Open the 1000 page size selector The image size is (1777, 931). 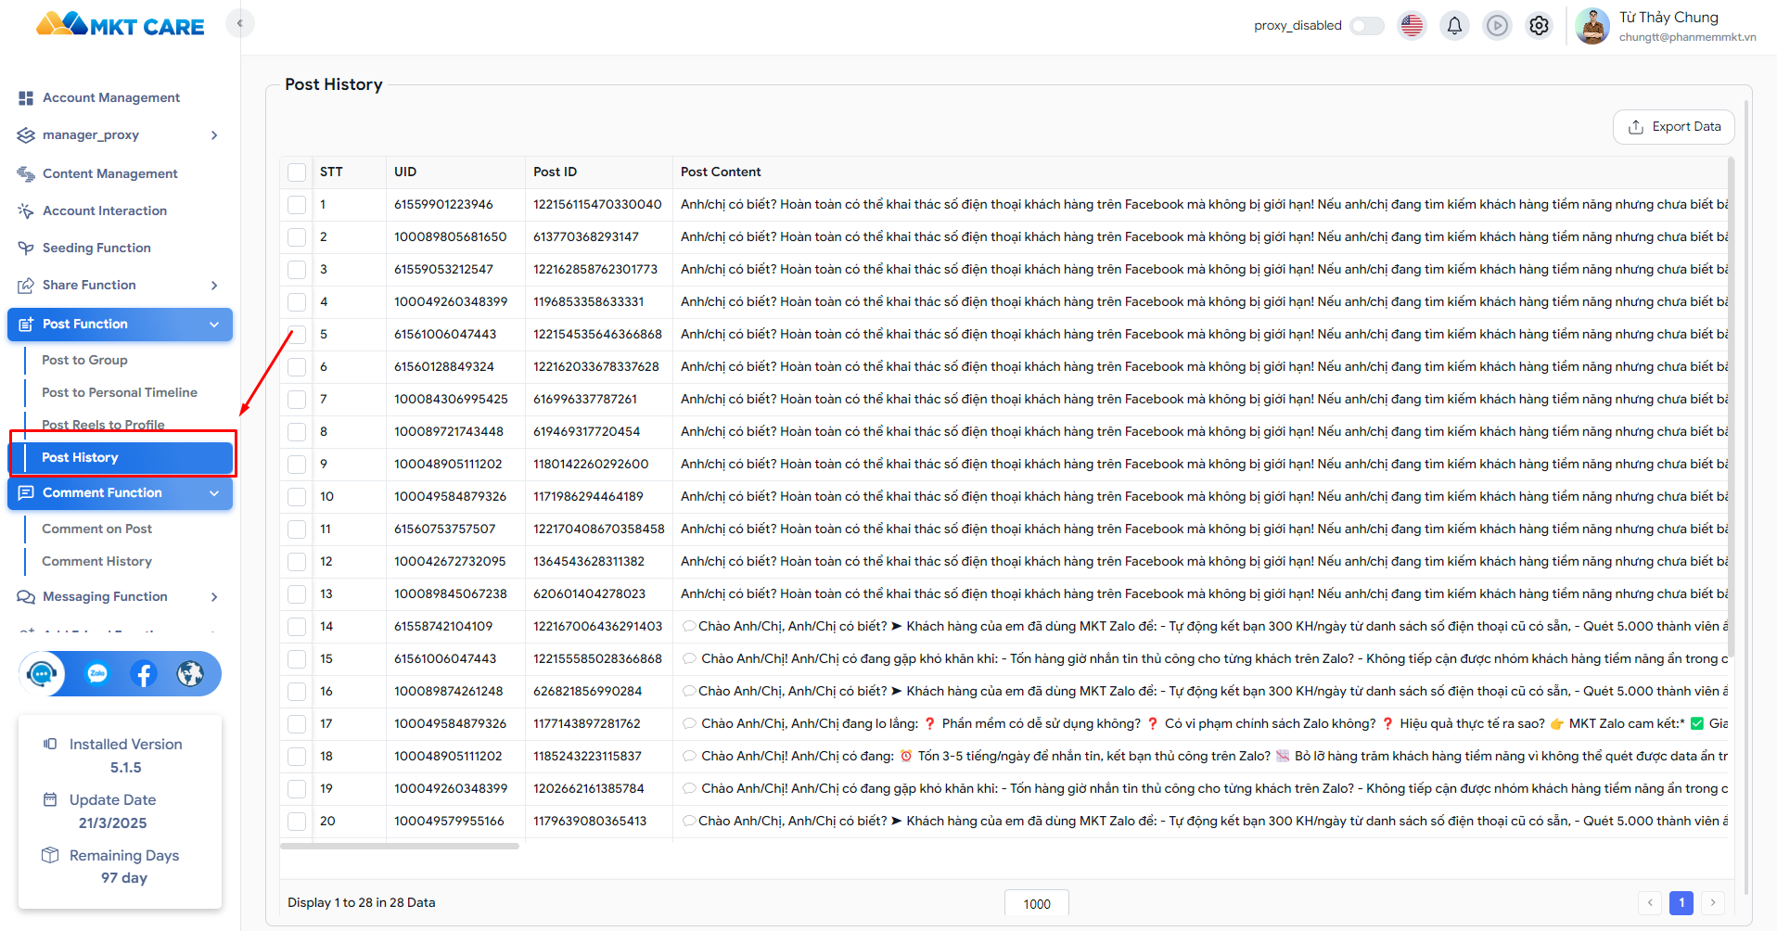point(1037,903)
